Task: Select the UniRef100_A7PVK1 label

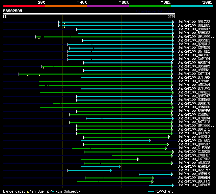Action: click(x=194, y=81)
